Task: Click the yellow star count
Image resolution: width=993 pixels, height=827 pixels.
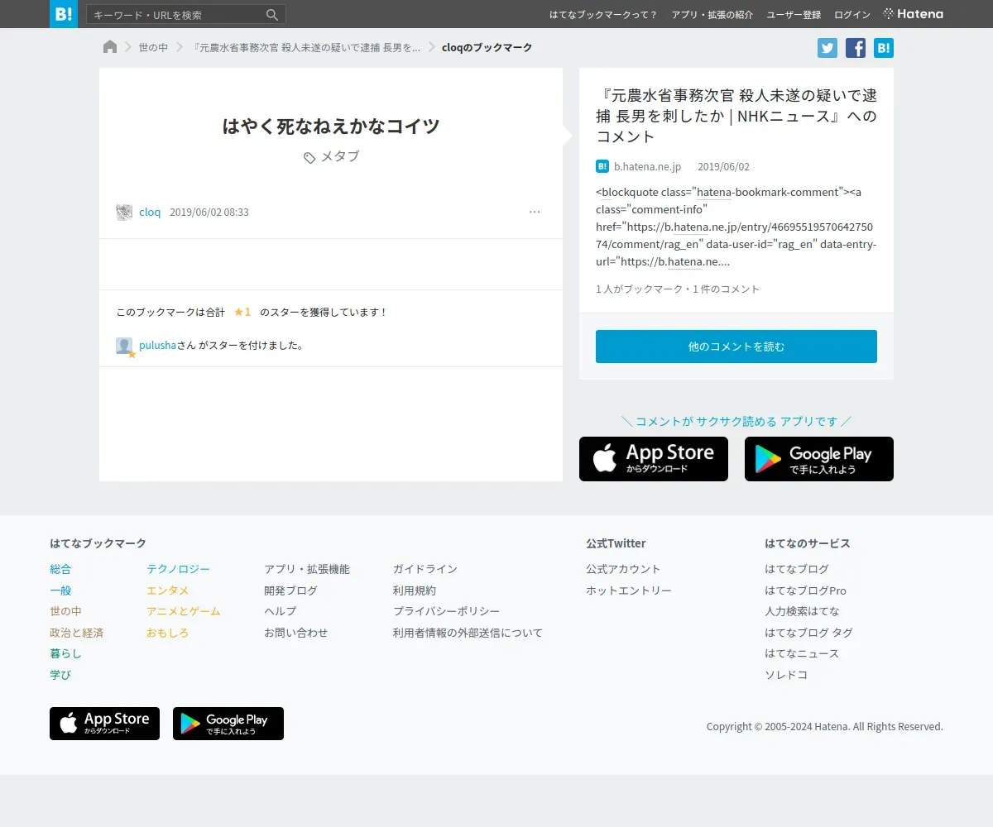Action: pyautogui.click(x=242, y=312)
